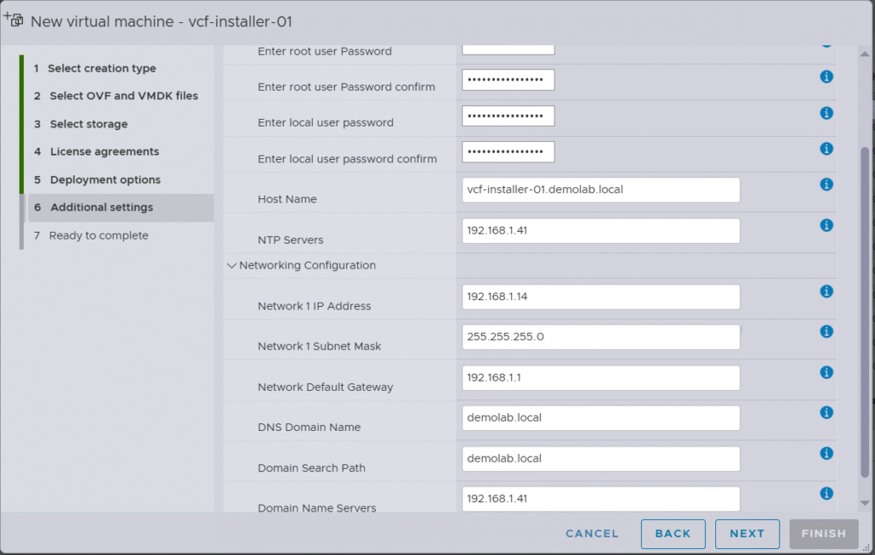The width and height of the screenshot is (875, 555).
Task: Click info icon for Network Default Gateway
Action: pyautogui.click(x=826, y=373)
